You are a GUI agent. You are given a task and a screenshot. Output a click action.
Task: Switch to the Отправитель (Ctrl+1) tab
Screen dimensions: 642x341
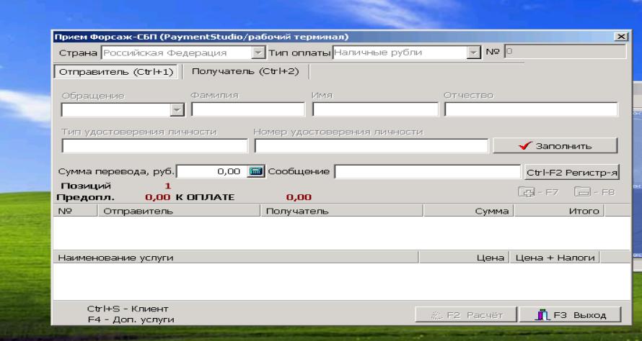coord(116,72)
